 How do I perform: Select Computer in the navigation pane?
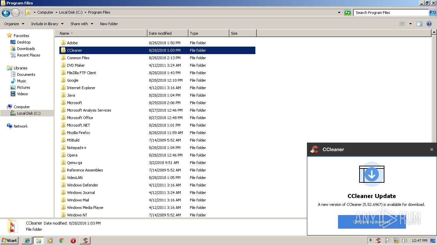tap(22, 107)
